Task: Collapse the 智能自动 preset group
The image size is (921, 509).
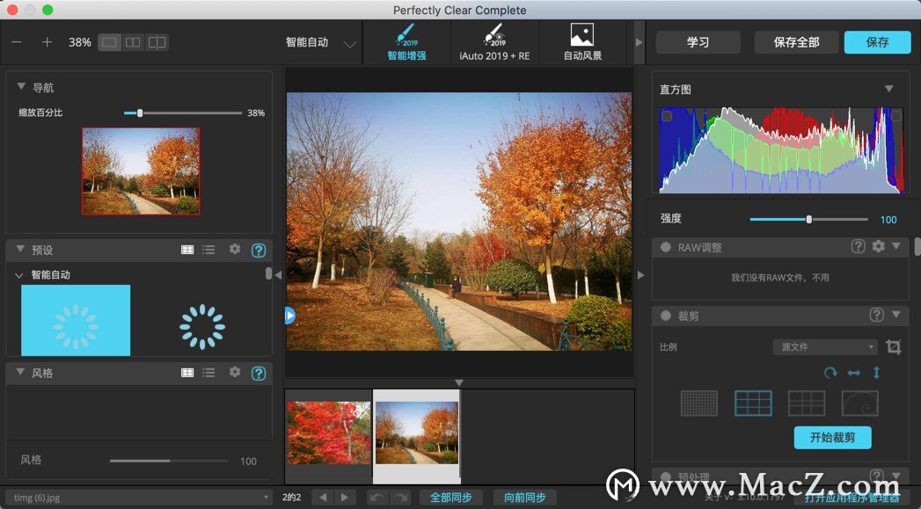Action: coord(18,275)
